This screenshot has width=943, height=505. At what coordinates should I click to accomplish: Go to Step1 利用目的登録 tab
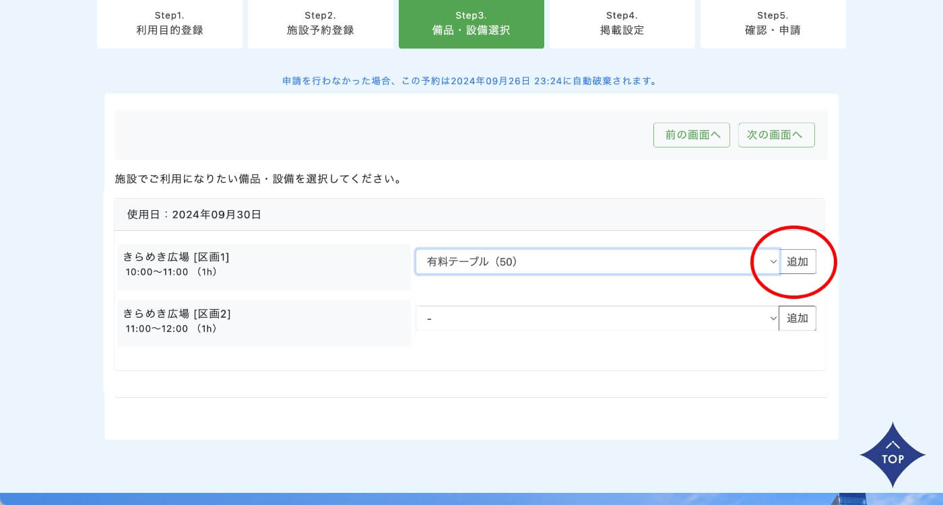pyautogui.click(x=169, y=24)
